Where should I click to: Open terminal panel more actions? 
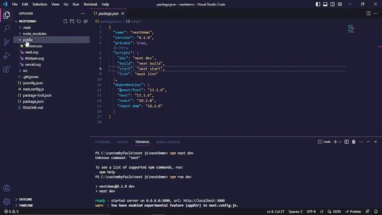click(361, 142)
